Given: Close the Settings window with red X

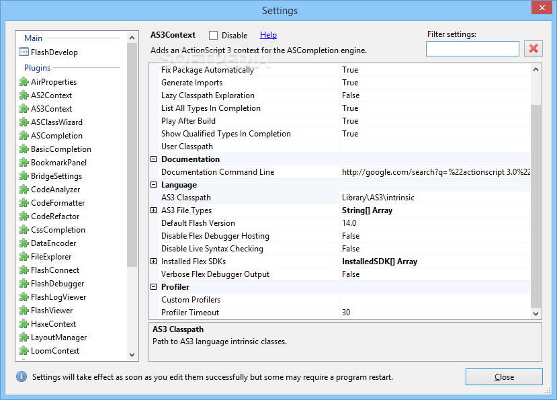Looking at the screenshot, I should click(542, 7).
